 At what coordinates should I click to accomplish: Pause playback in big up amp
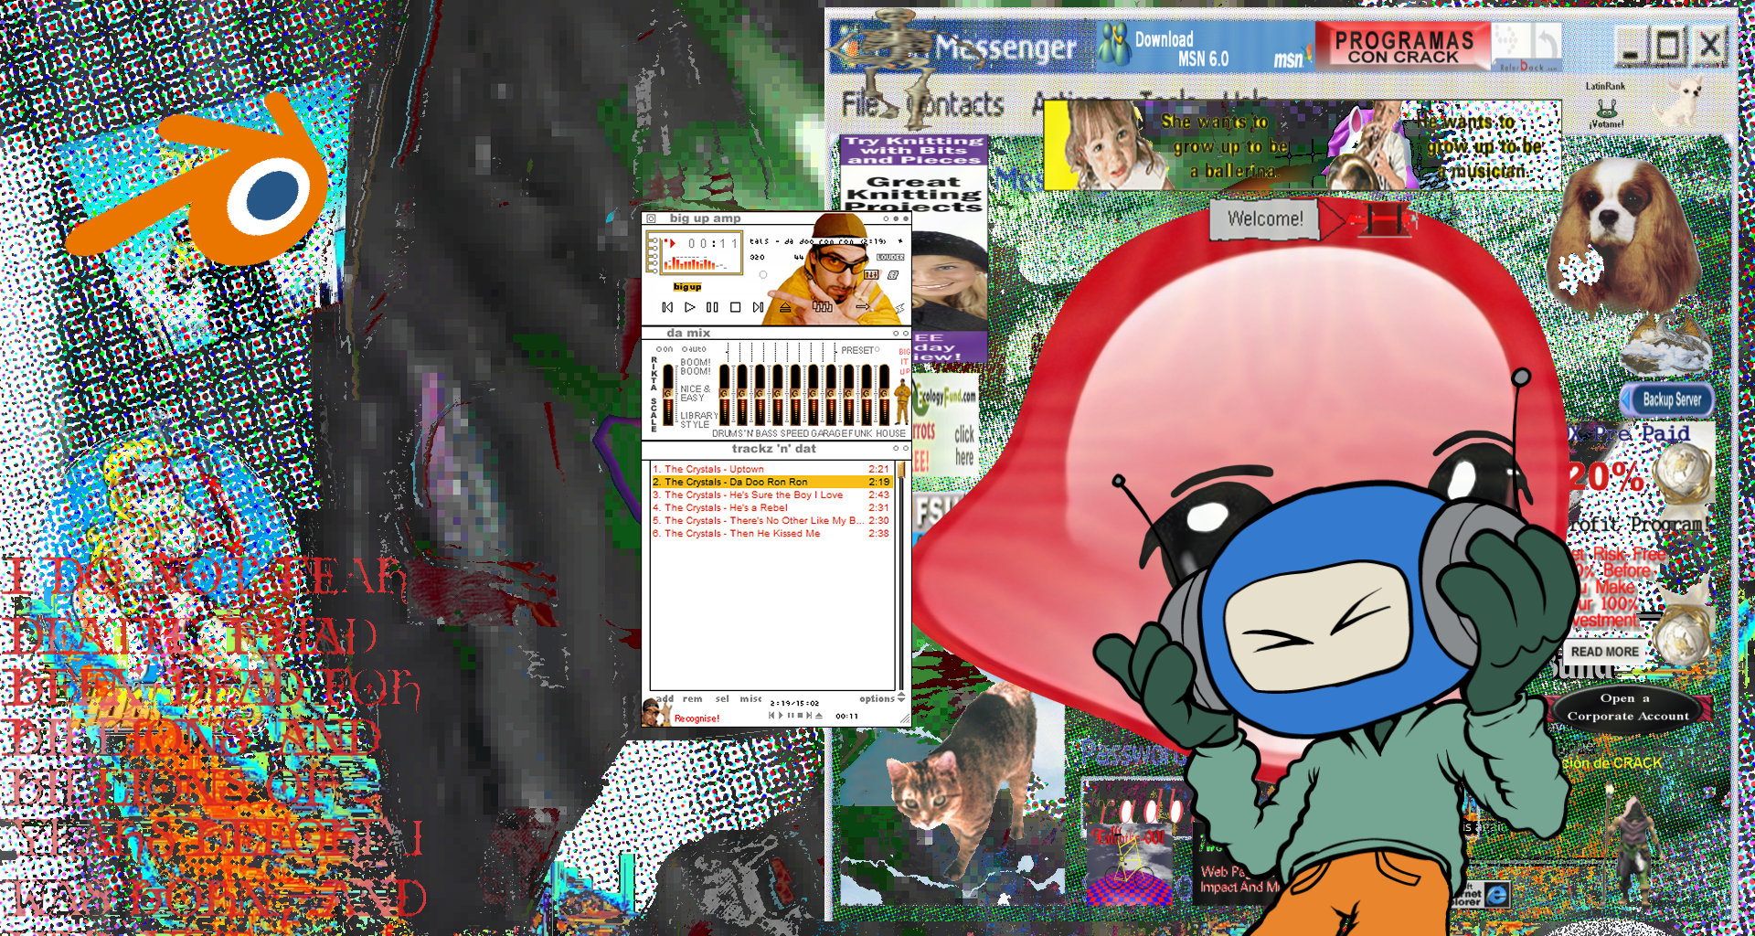click(x=712, y=307)
